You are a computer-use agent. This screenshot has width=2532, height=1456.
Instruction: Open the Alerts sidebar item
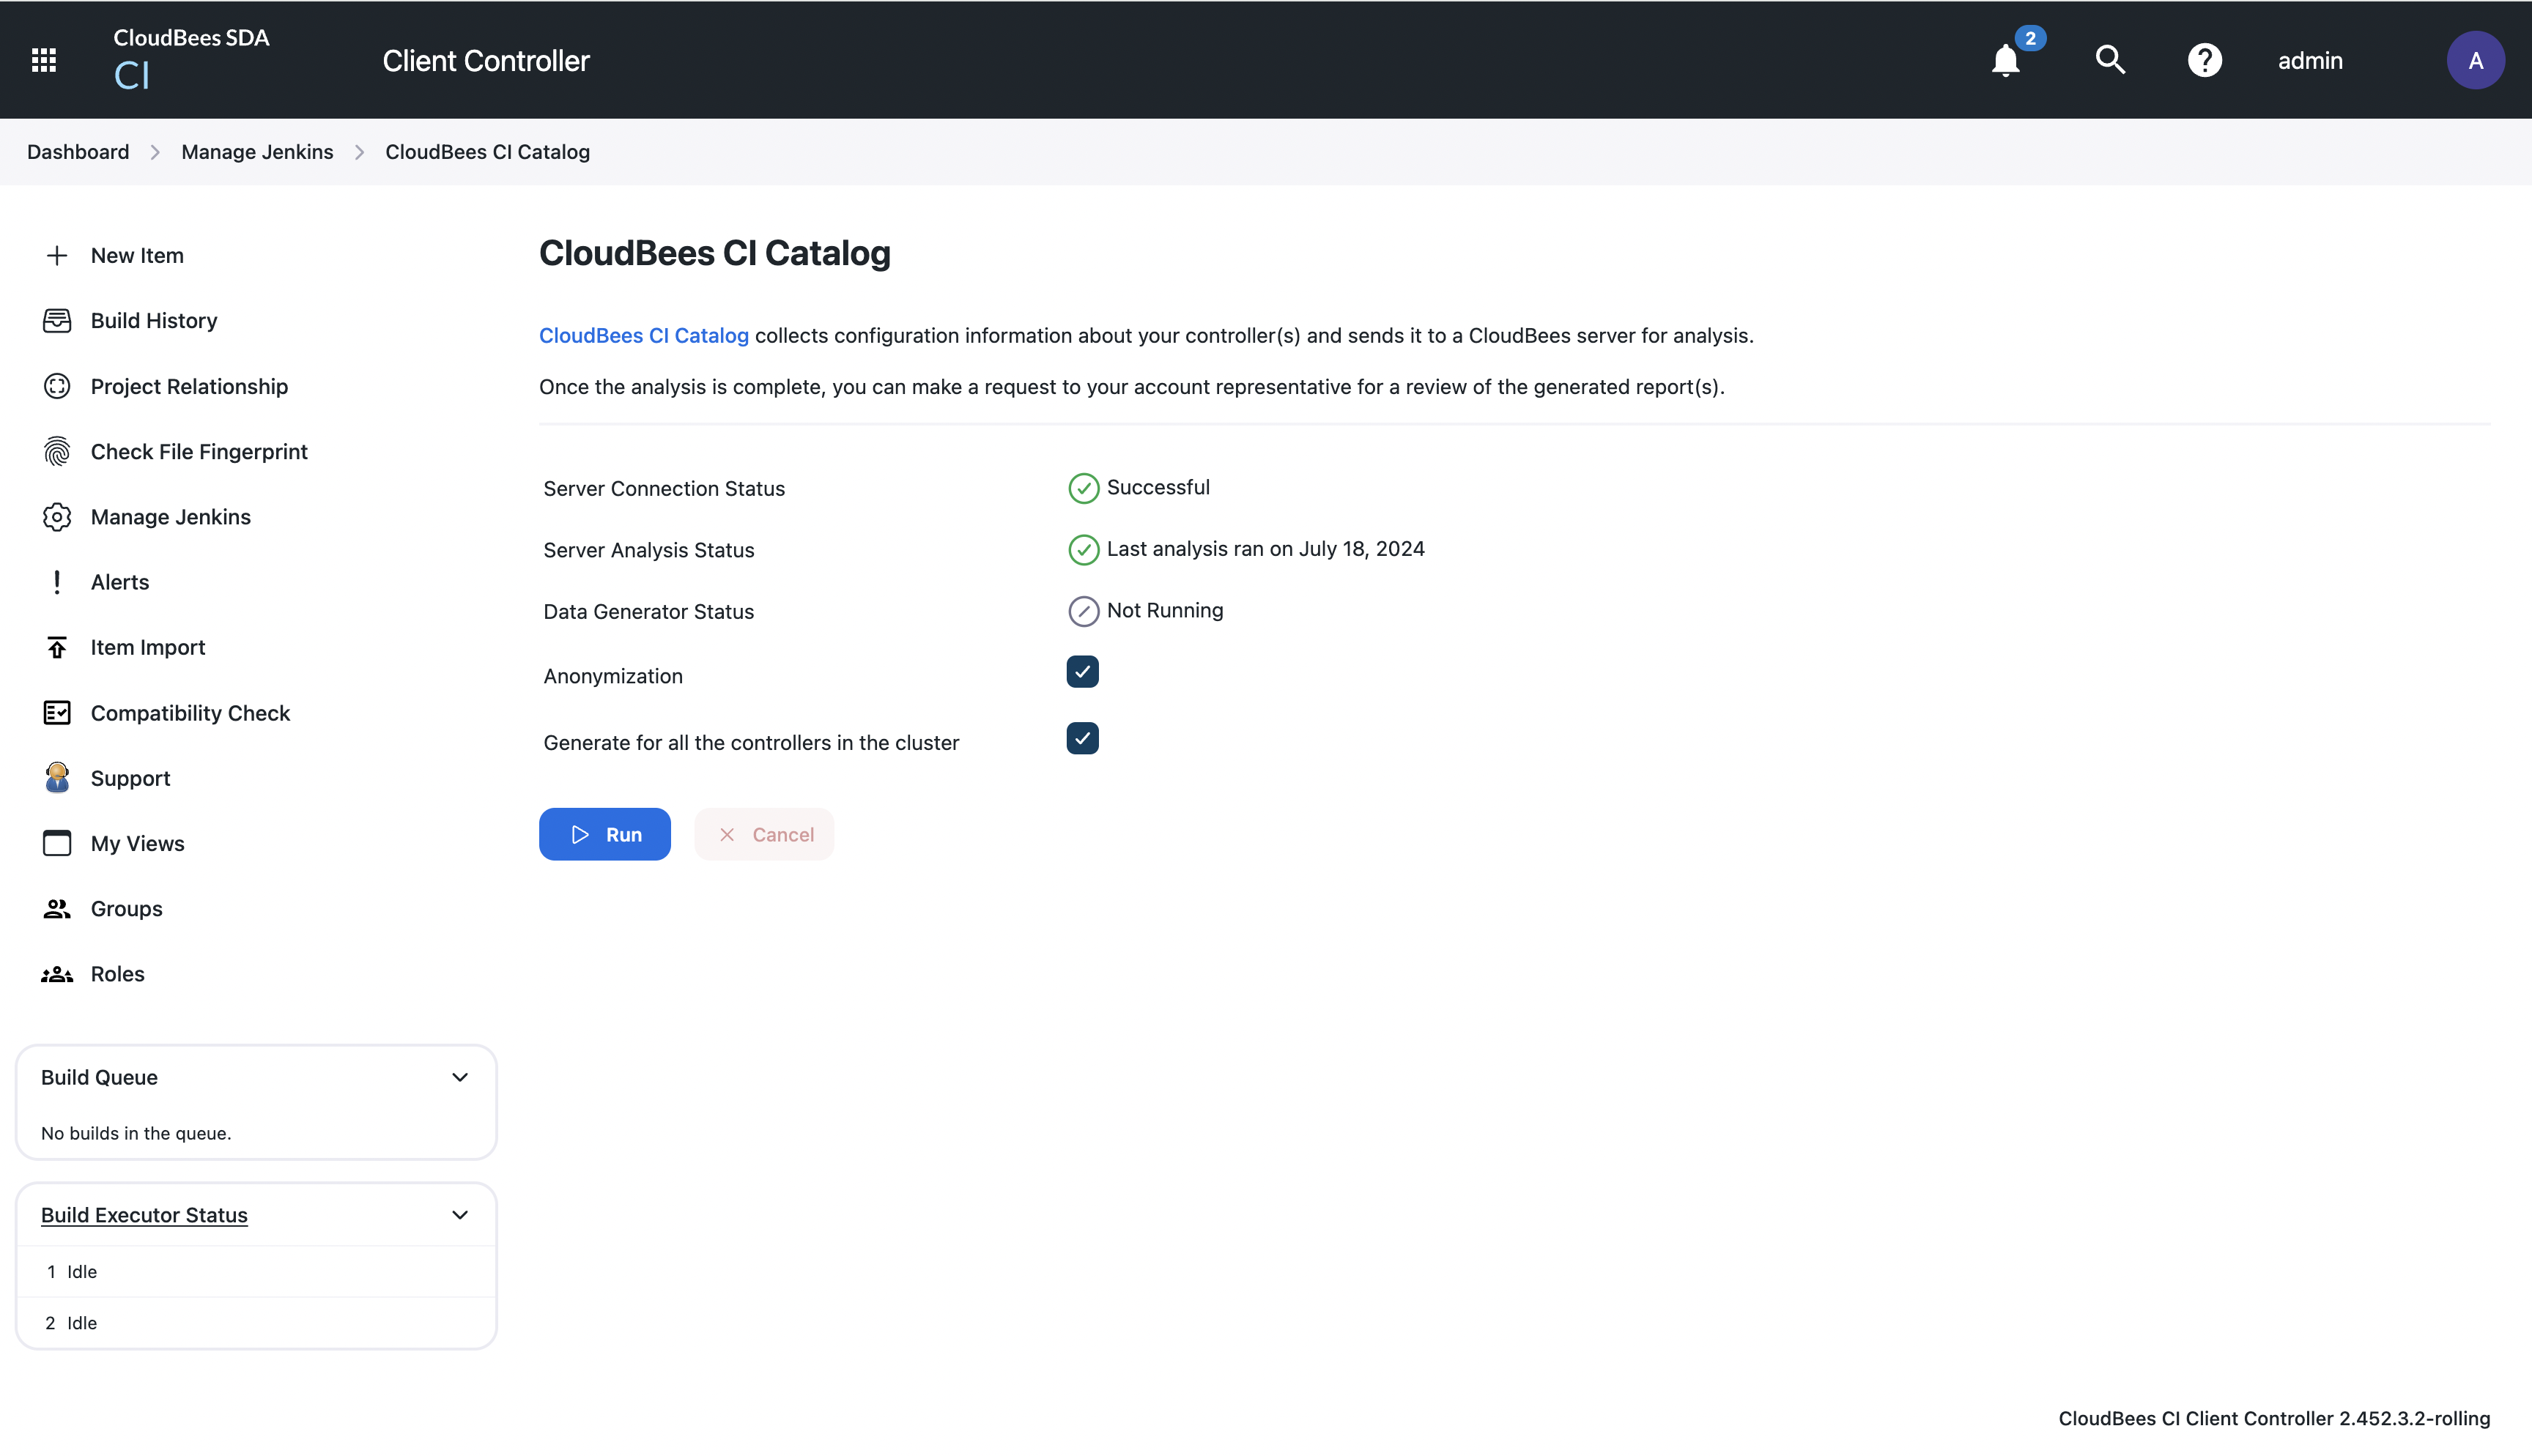pyautogui.click(x=120, y=582)
